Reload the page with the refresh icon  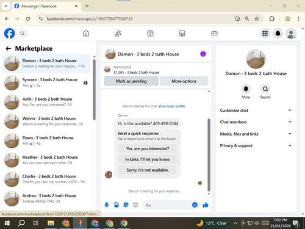[28, 19]
